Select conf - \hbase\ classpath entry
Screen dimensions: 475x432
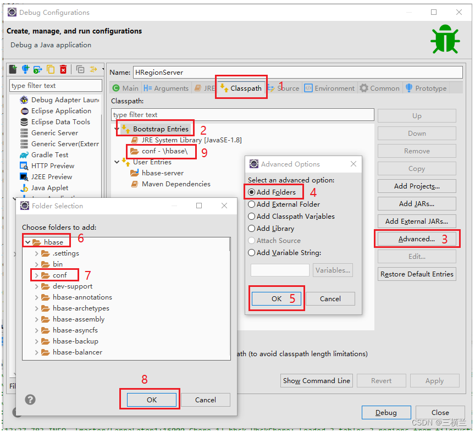pos(159,151)
